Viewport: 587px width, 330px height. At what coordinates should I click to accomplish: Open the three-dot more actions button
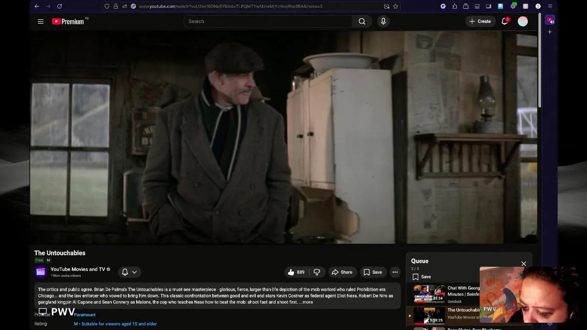point(395,272)
